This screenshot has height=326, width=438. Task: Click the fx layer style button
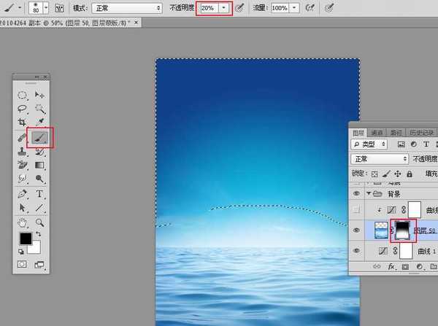(x=391, y=268)
